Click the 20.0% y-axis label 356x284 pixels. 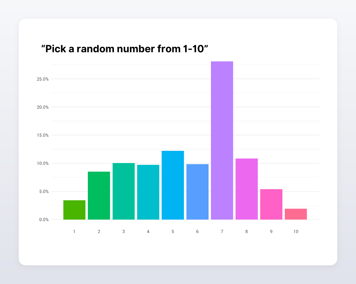[43, 107]
